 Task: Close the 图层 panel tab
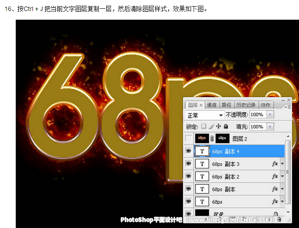[x=201, y=105]
